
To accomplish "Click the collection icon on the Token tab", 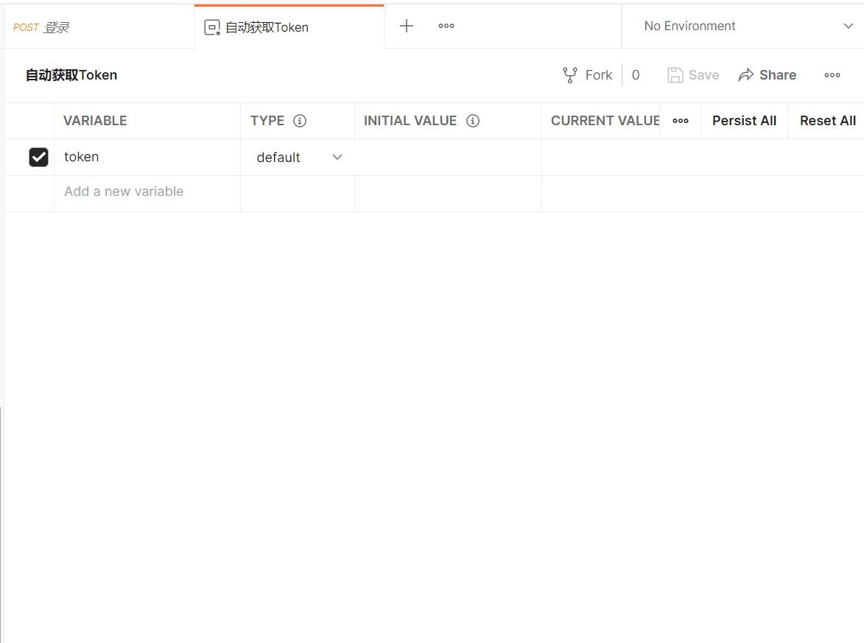I will (211, 26).
